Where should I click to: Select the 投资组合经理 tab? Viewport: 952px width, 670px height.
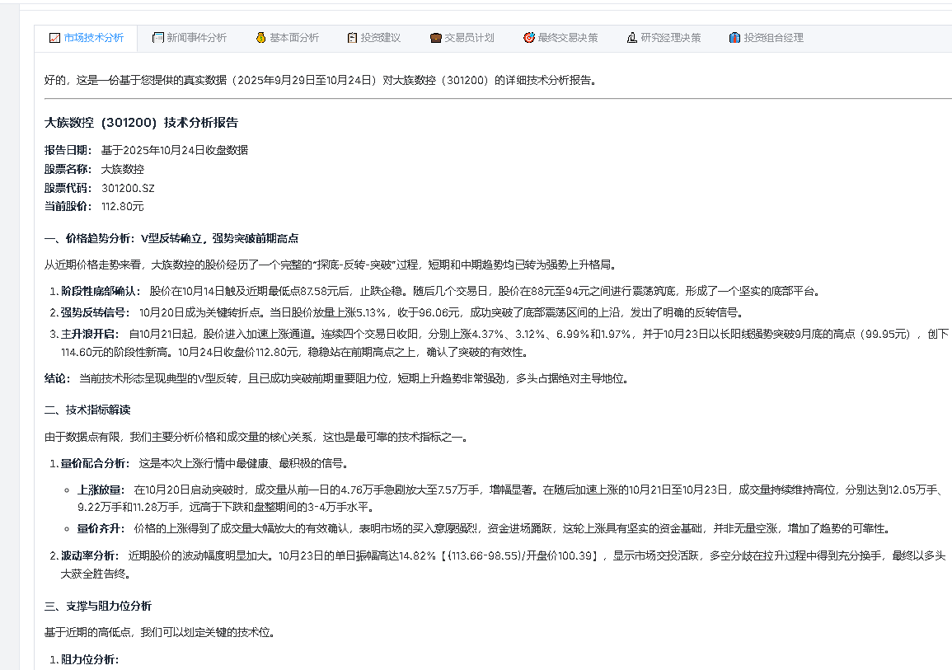pyautogui.click(x=767, y=38)
